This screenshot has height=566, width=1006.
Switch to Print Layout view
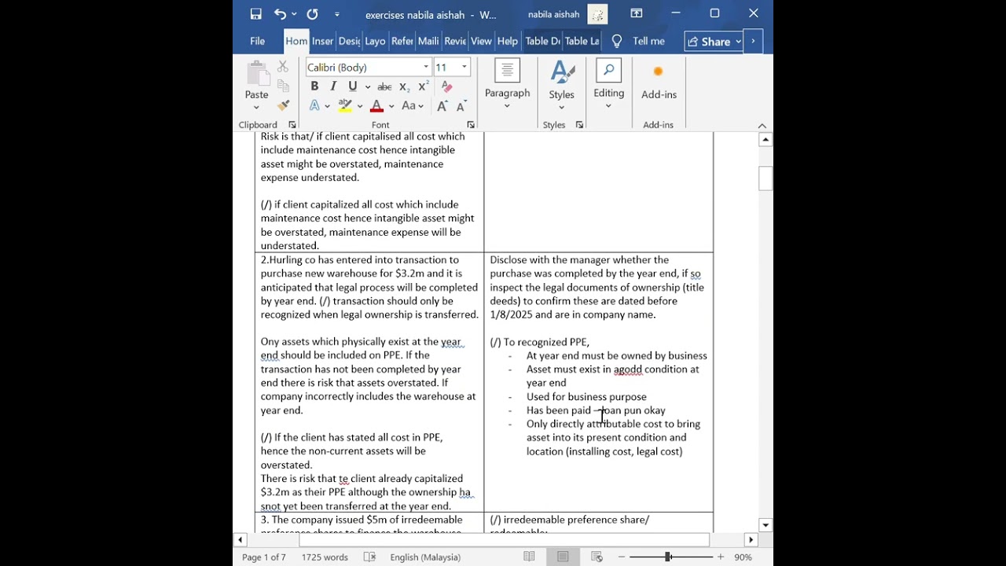[x=563, y=557]
